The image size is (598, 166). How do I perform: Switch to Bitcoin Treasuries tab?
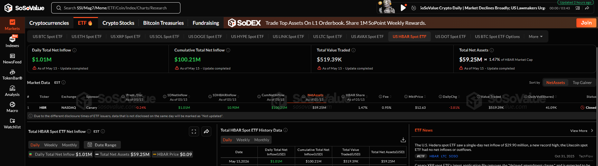[x=163, y=23]
